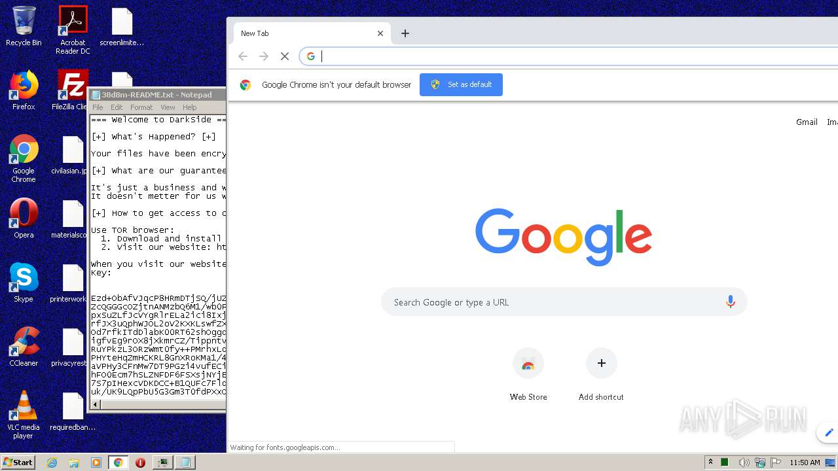Click the network tray icon
This screenshot has height=471, width=838.
click(760, 462)
